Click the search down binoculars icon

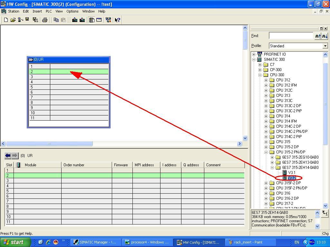[x=325, y=36]
